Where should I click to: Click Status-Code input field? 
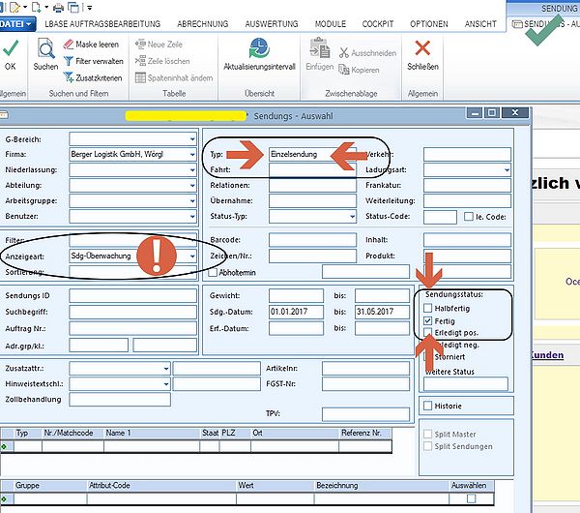[x=440, y=217]
